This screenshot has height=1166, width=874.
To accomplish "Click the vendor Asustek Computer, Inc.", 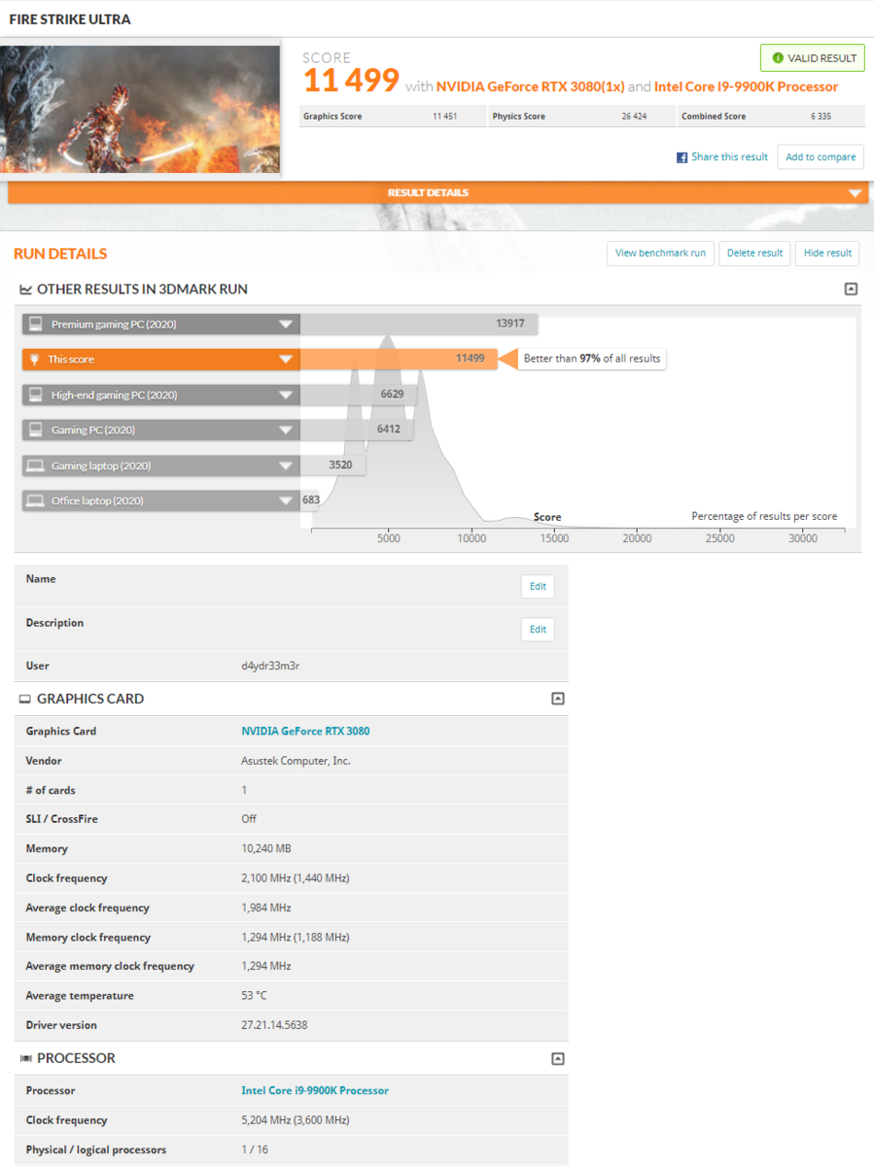I will (x=296, y=761).
